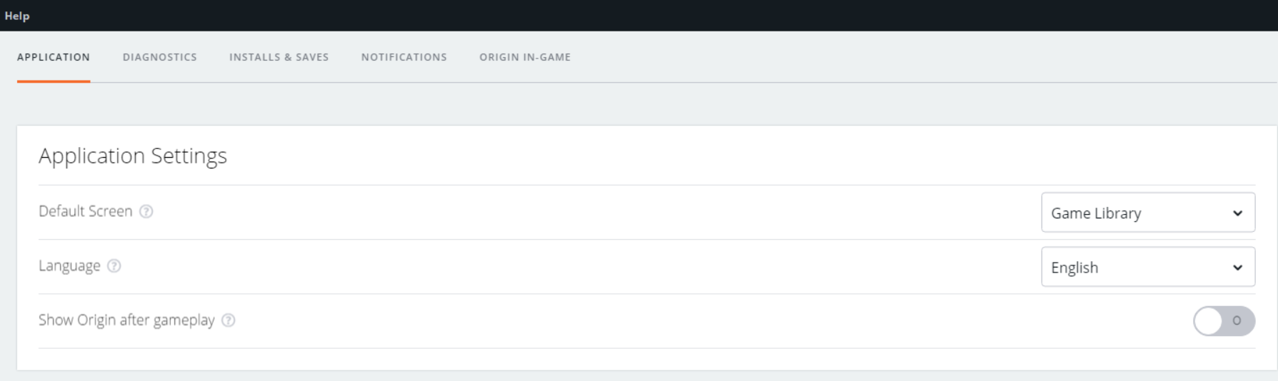Click the help icon beside Default Screen
The width and height of the screenshot is (1278, 381).
[x=146, y=211]
